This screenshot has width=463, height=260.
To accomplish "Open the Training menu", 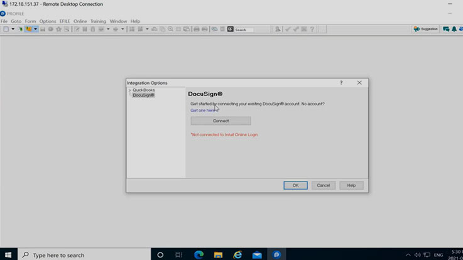I will tap(98, 21).
